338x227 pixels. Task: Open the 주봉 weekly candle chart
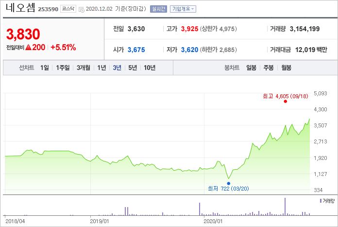pyautogui.click(x=269, y=68)
